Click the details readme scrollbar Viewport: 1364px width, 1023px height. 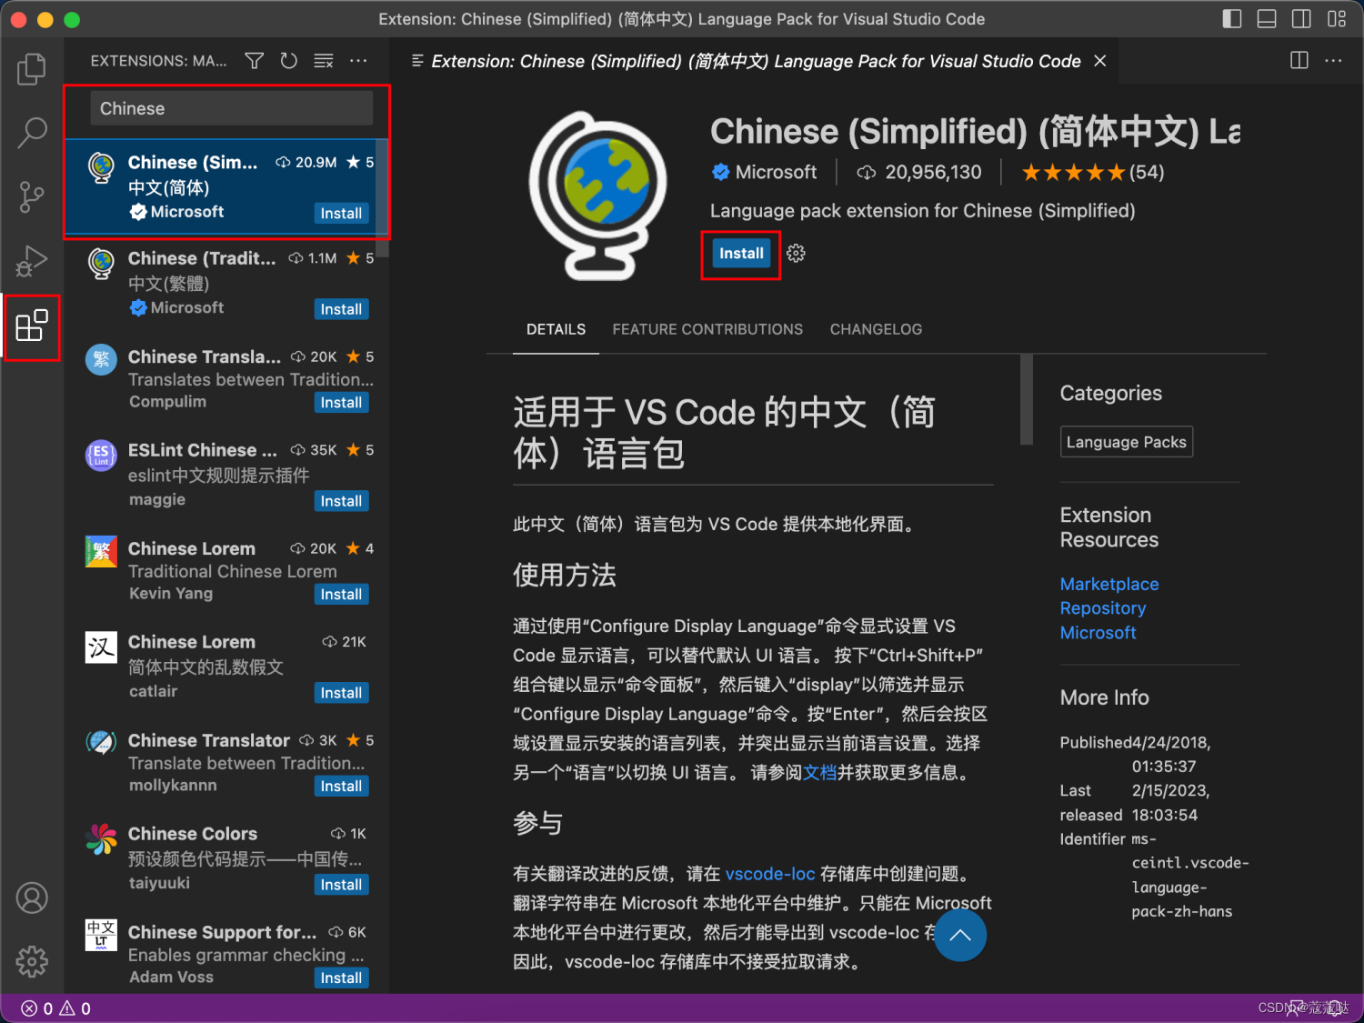point(1027,399)
